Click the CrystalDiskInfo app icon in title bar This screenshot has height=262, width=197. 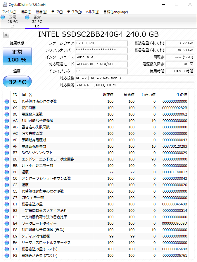click(x=5, y=4)
